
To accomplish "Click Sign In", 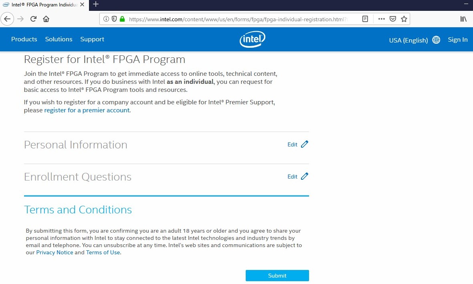I will click(458, 40).
